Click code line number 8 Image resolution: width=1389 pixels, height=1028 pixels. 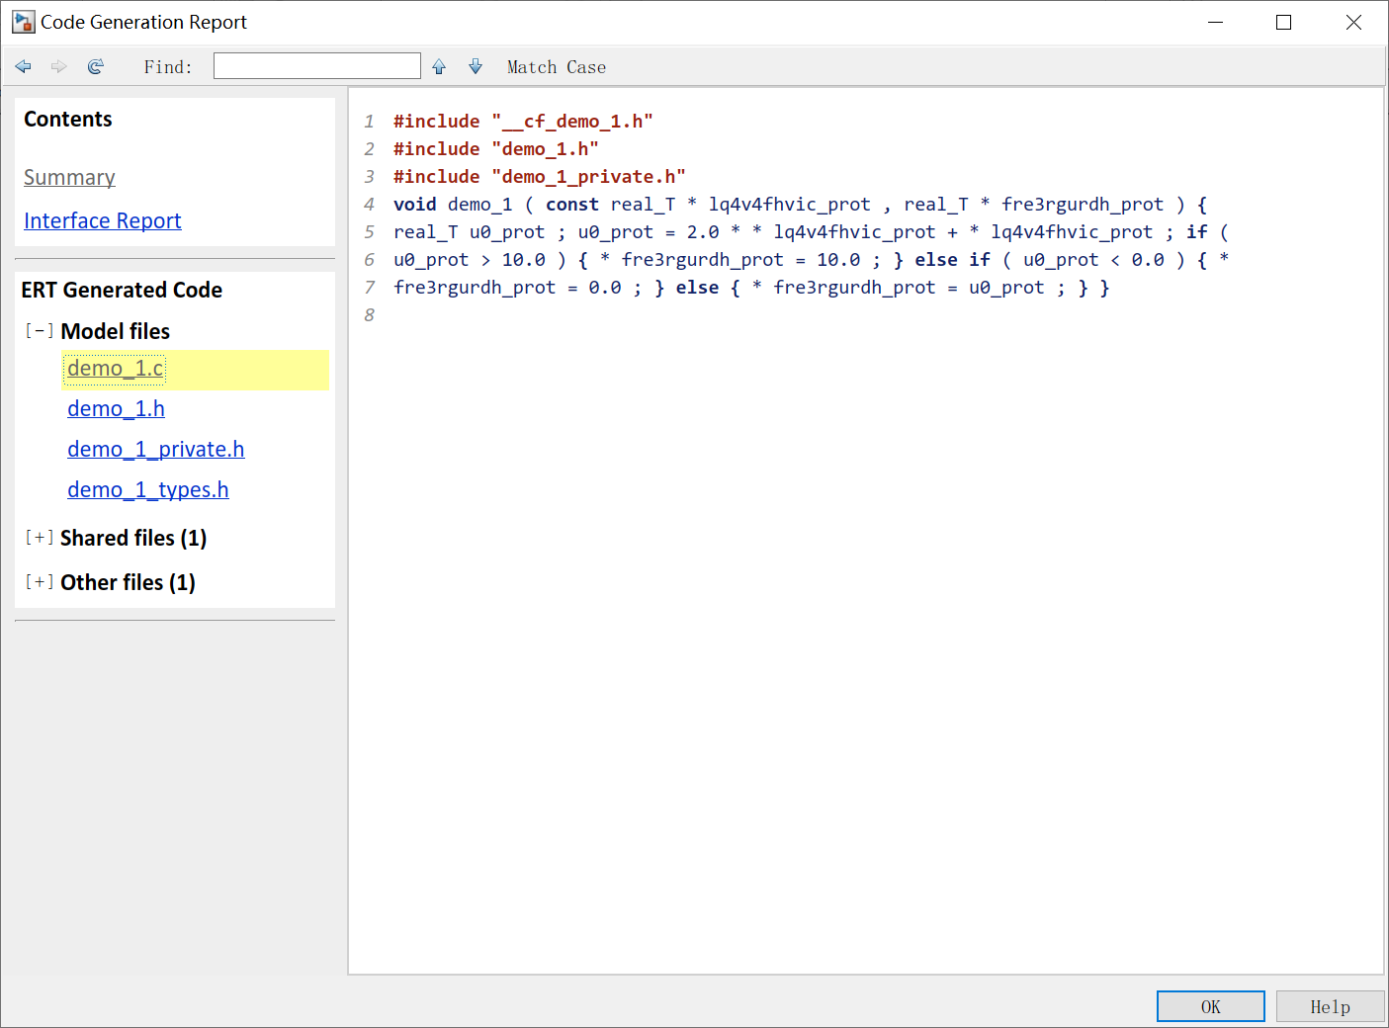tap(369, 314)
